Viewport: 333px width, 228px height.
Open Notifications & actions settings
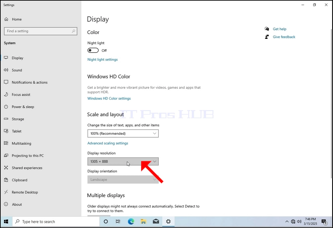(40, 82)
